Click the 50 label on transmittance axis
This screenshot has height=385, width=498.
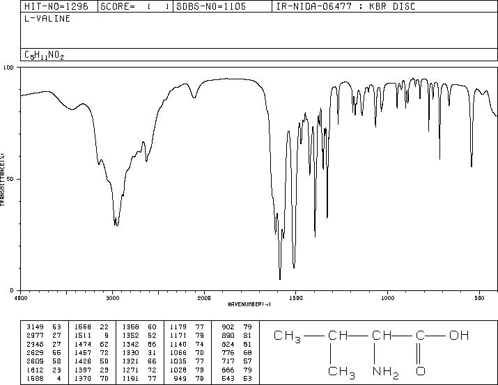pos(10,179)
